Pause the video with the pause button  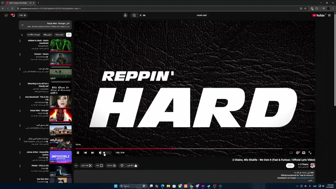pyautogui.click(x=78, y=153)
